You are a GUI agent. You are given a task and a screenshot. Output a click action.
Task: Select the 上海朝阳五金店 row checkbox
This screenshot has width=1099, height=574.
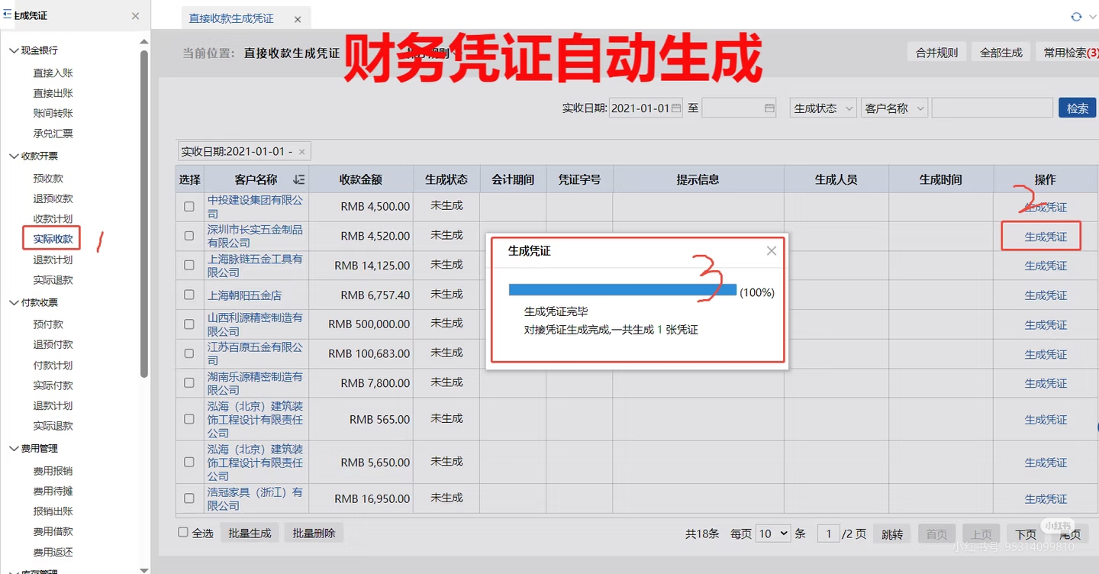click(x=189, y=295)
